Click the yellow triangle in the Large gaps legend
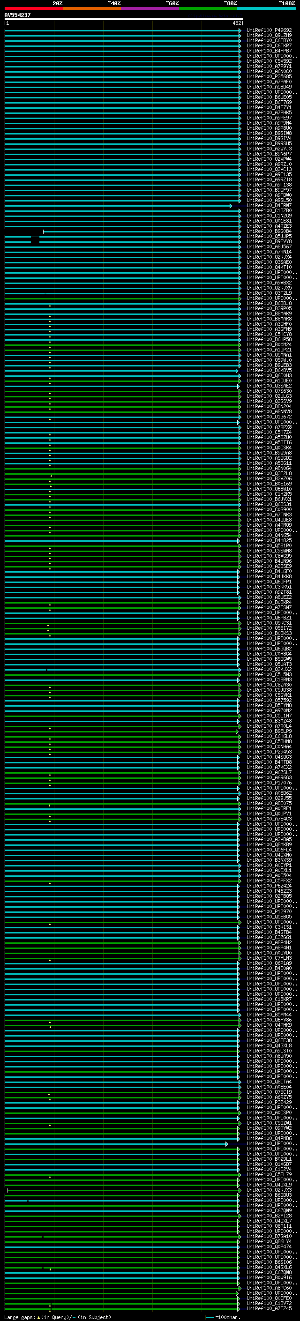Image resolution: width=300 pixels, height=1321 pixels. click(x=38, y=1317)
